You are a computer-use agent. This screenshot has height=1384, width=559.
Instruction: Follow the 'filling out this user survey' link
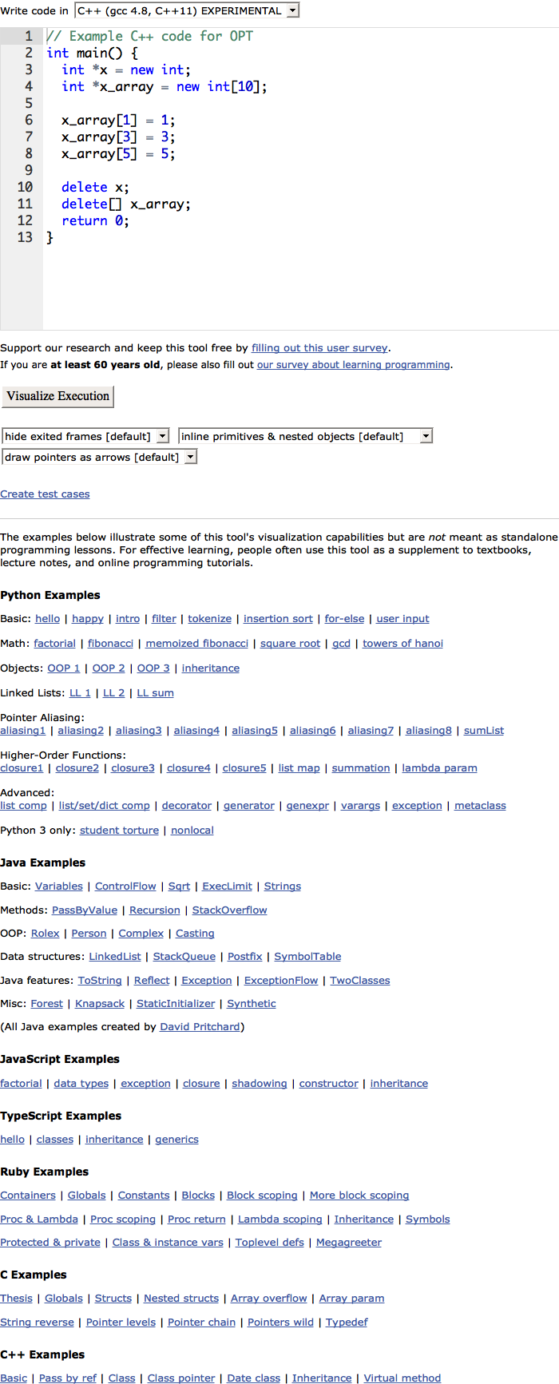(319, 348)
